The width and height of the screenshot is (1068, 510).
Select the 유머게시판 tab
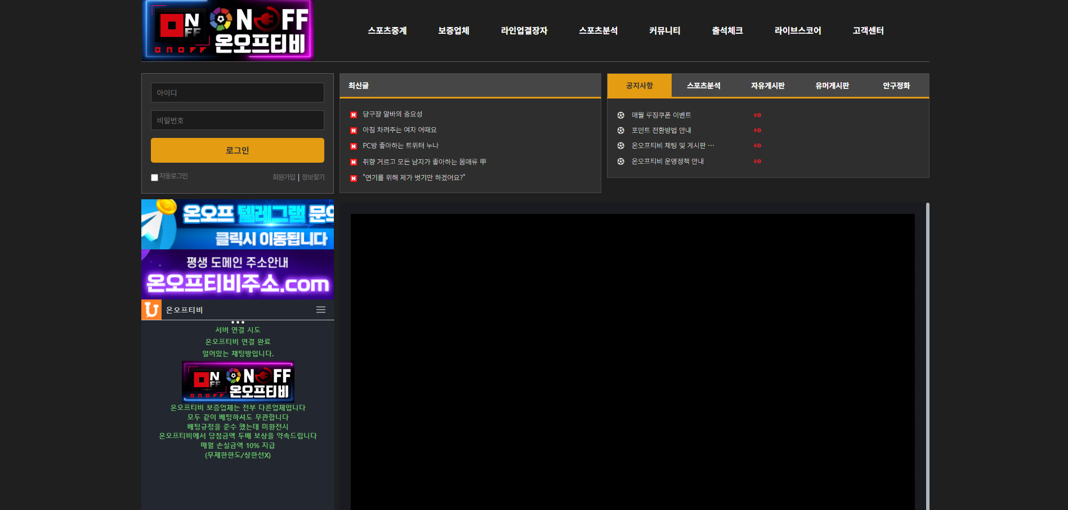click(x=832, y=86)
